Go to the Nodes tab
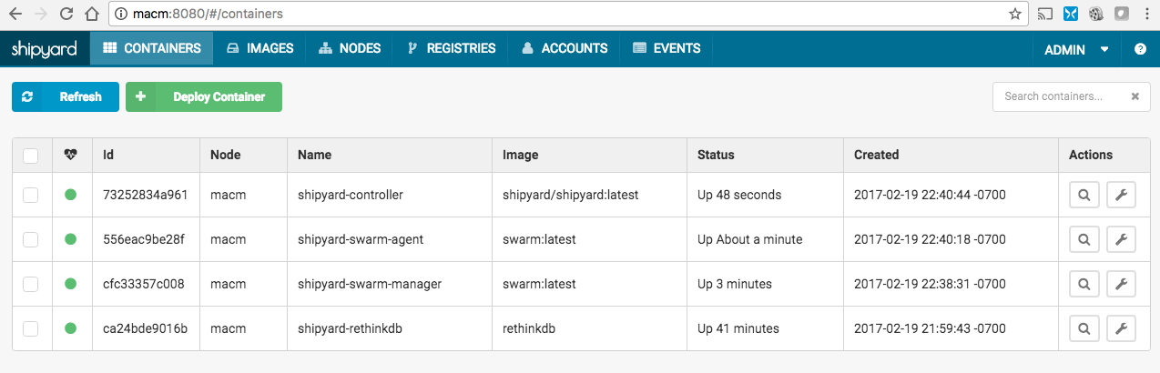Viewport: 1160px width, 373px height. (x=350, y=48)
